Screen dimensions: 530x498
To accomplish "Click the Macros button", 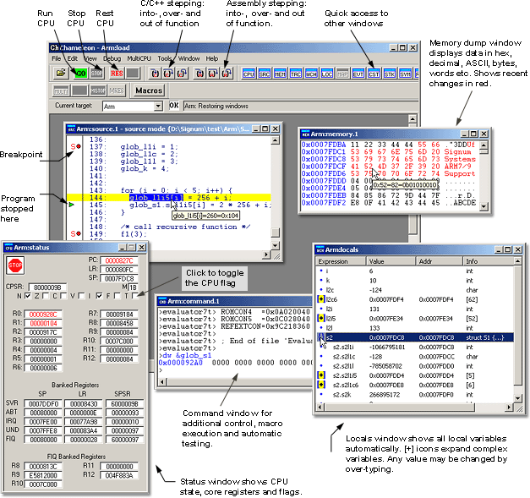I will coord(149,90).
